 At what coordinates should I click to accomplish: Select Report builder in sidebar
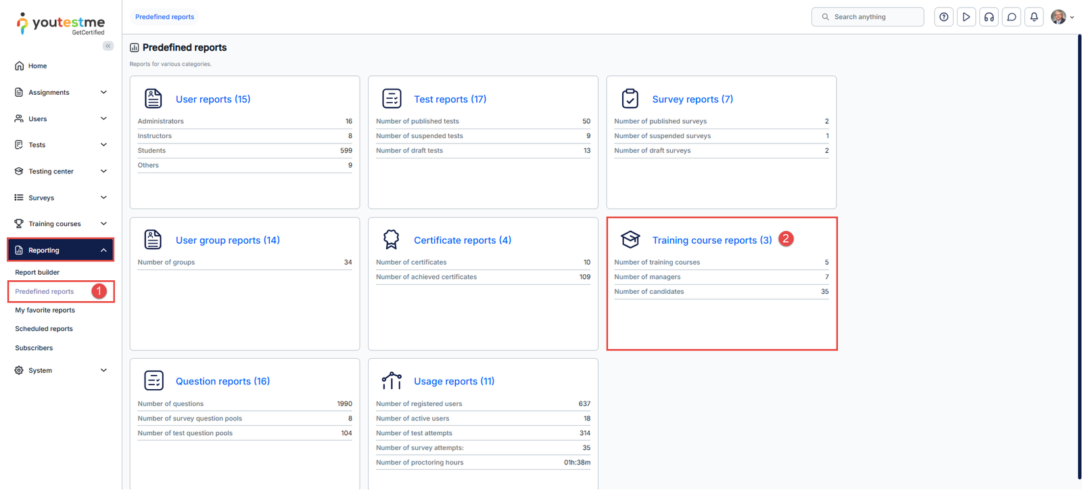(x=37, y=272)
